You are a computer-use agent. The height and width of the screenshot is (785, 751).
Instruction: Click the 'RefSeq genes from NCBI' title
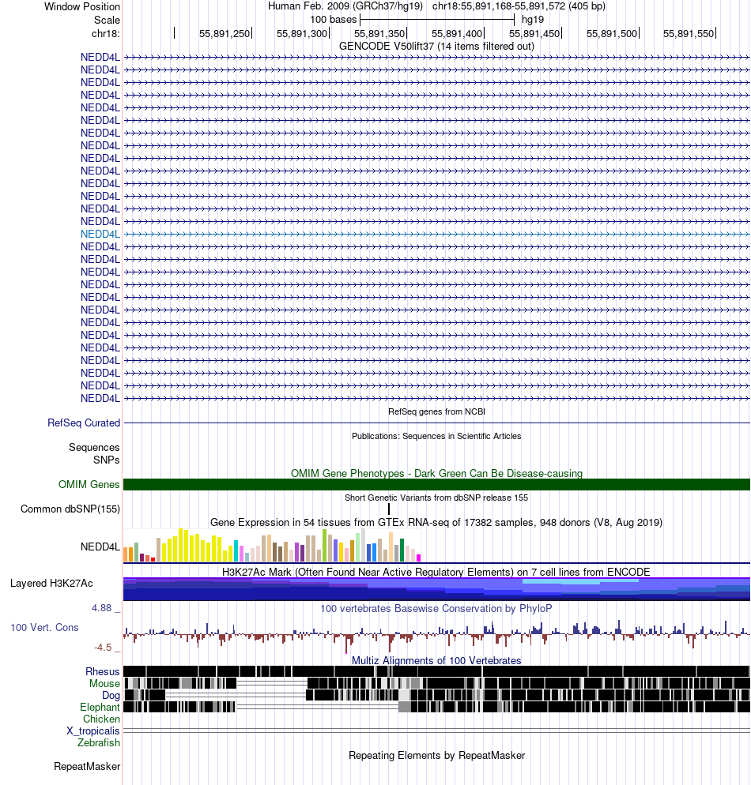436,411
